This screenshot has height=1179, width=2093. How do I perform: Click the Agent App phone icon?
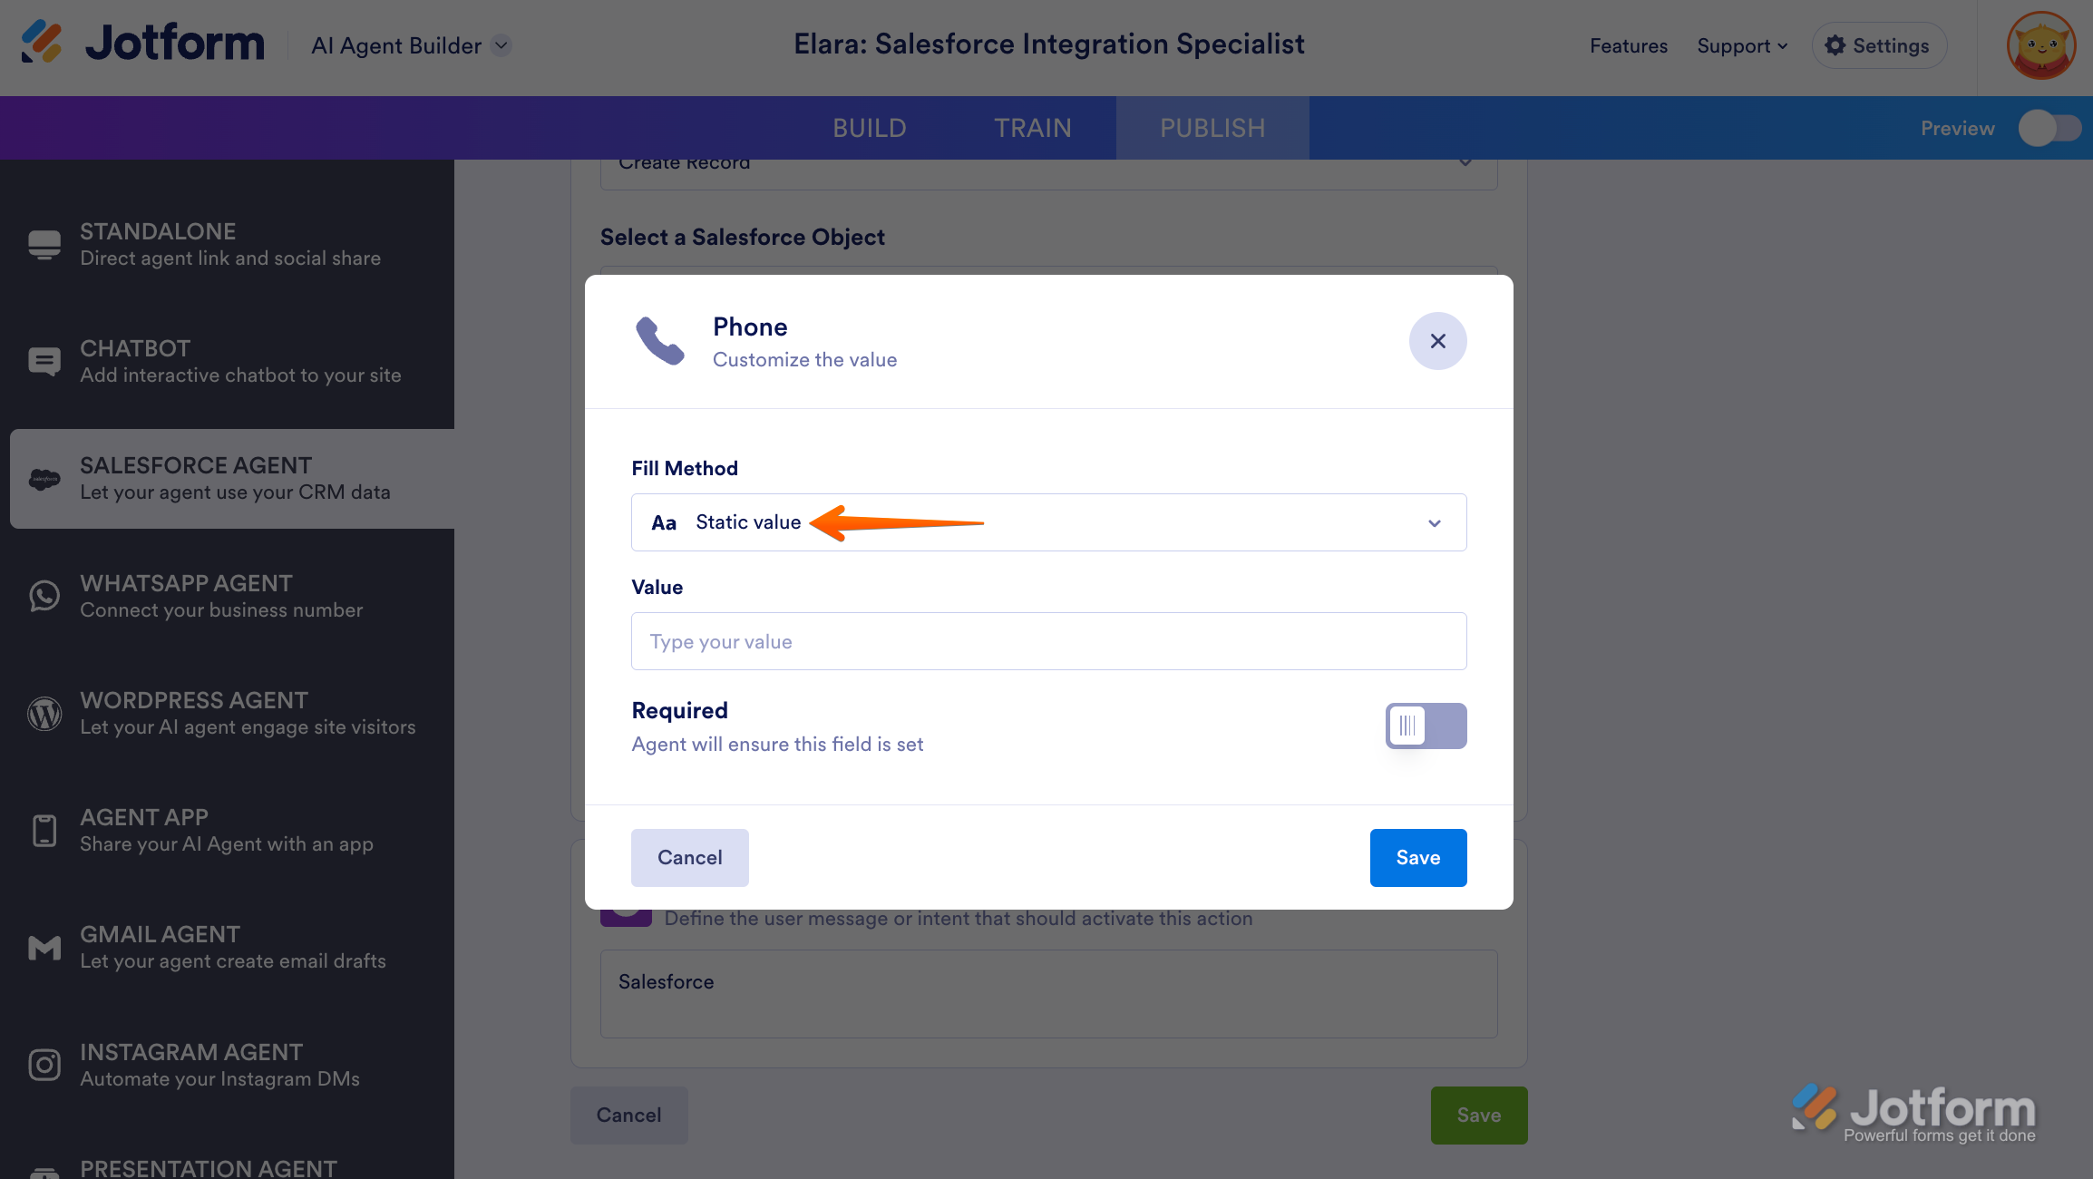[44, 831]
